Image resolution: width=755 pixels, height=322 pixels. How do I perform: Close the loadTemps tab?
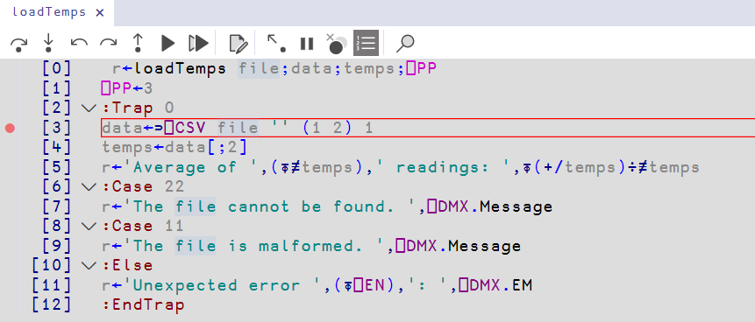pyautogui.click(x=100, y=12)
